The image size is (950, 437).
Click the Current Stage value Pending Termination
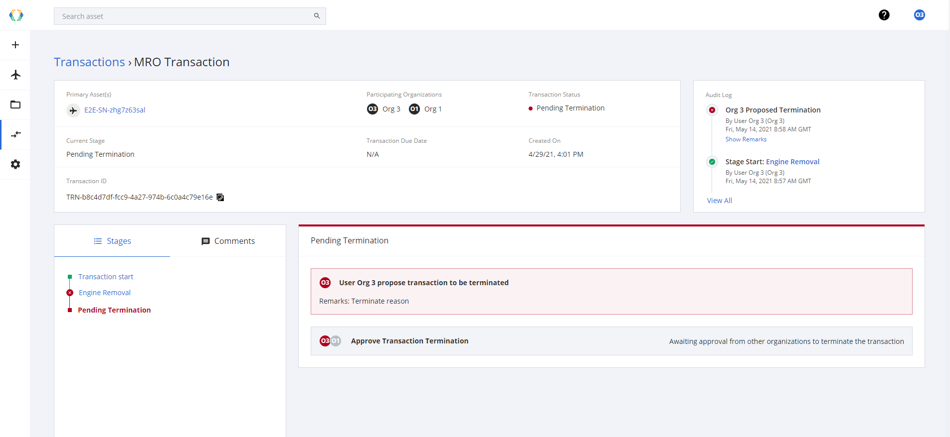click(100, 154)
